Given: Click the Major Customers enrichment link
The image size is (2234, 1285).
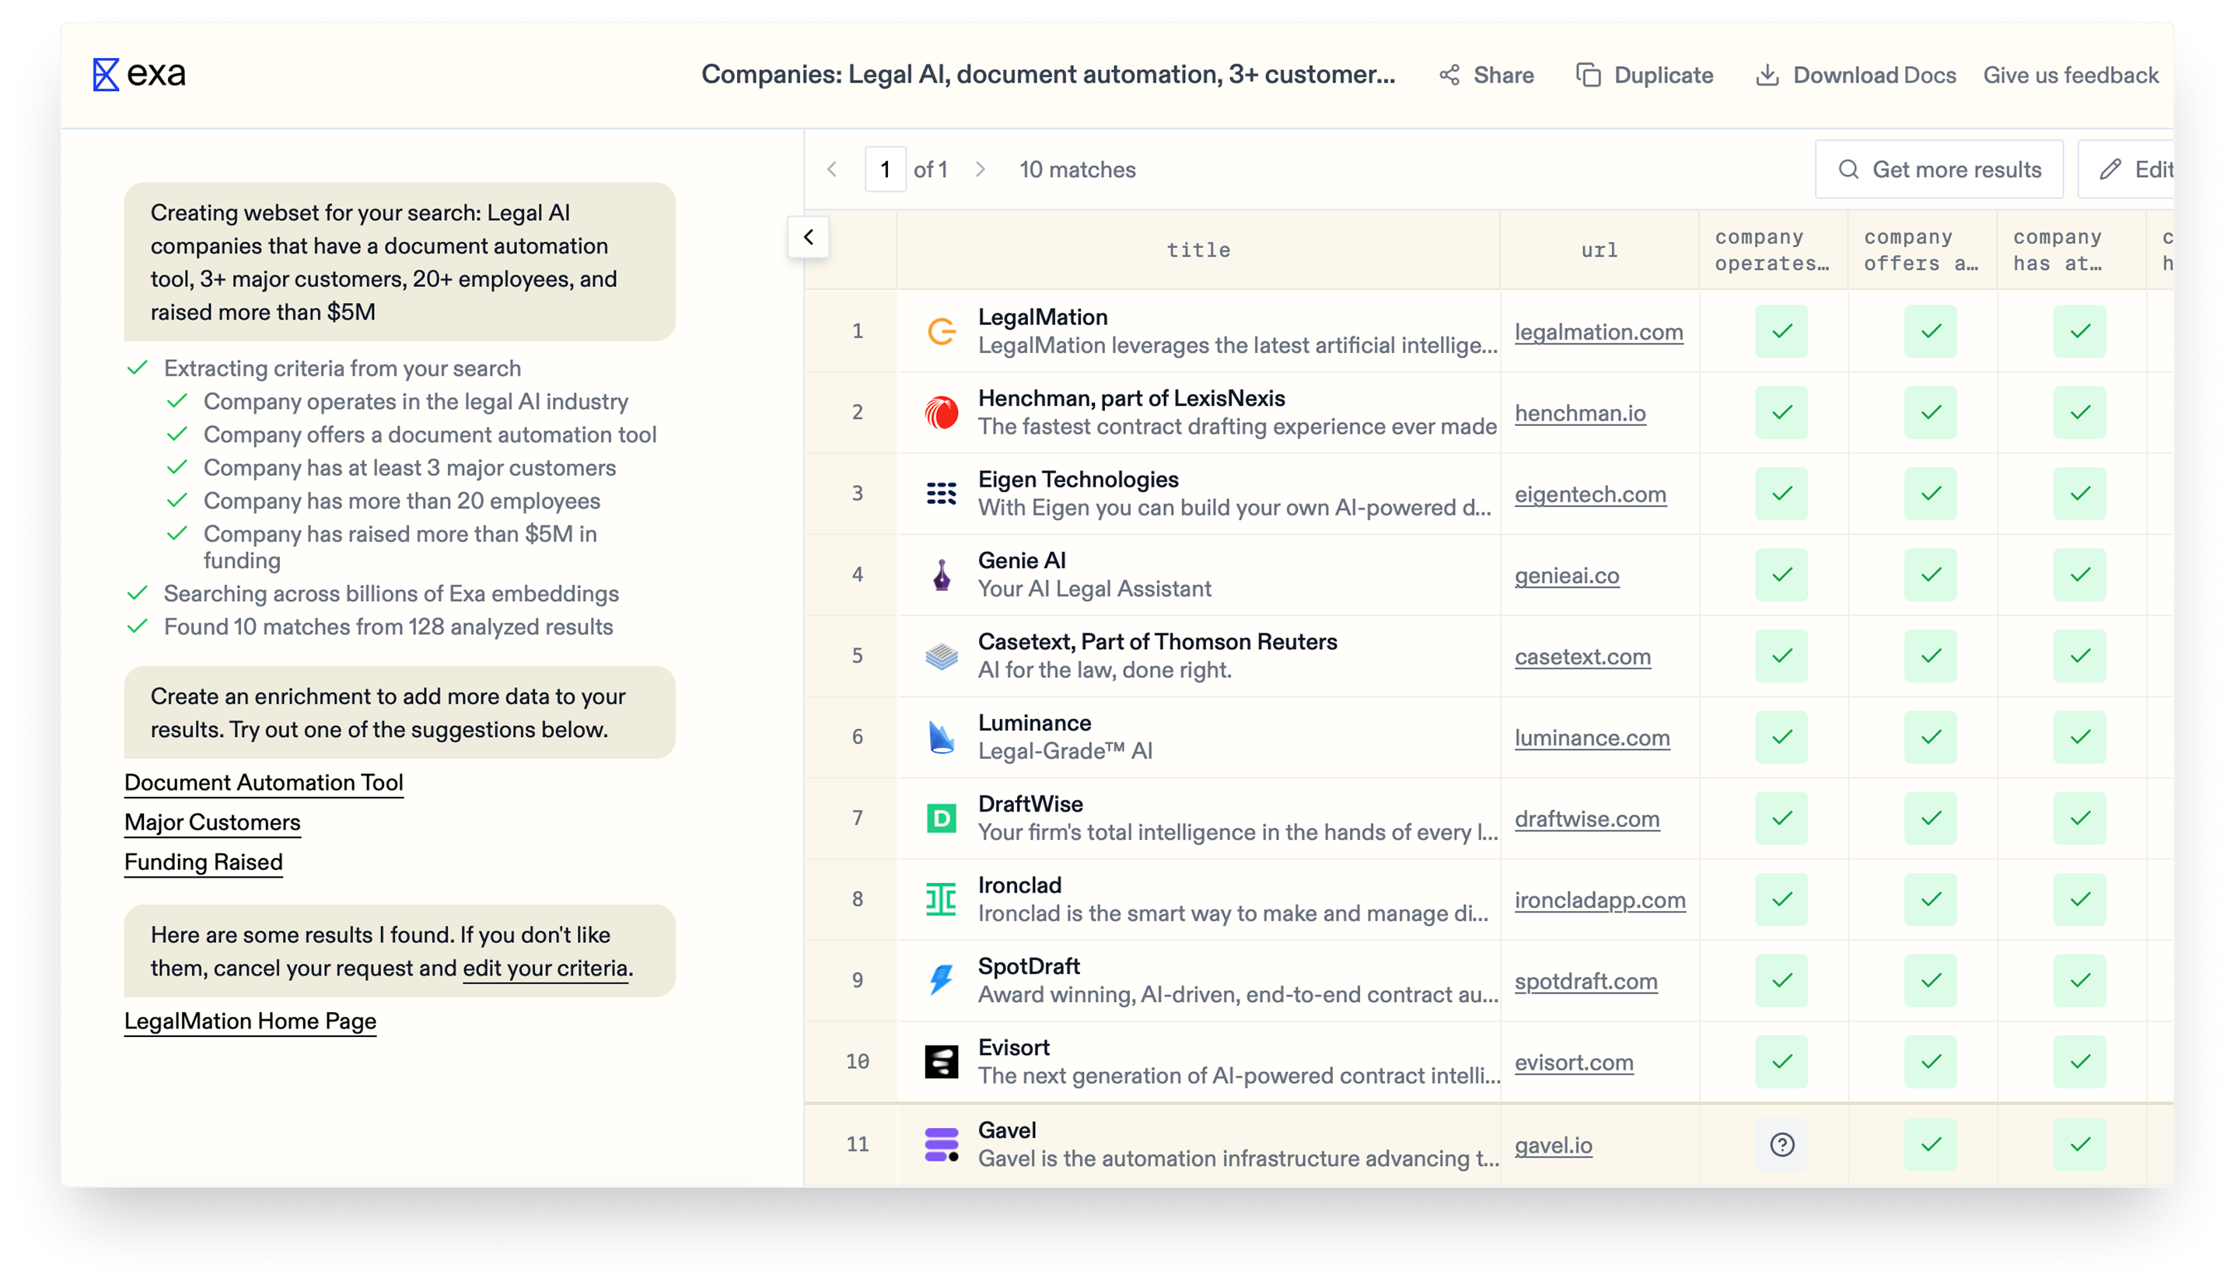Looking at the screenshot, I should coord(213,822).
